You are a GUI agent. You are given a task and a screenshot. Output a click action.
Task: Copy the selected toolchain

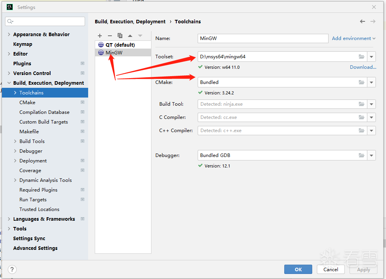(x=120, y=36)
